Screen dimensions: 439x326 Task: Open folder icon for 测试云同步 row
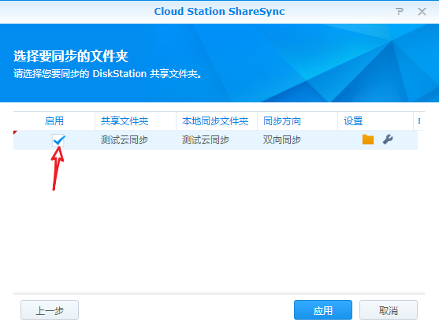tap(368, 139)
